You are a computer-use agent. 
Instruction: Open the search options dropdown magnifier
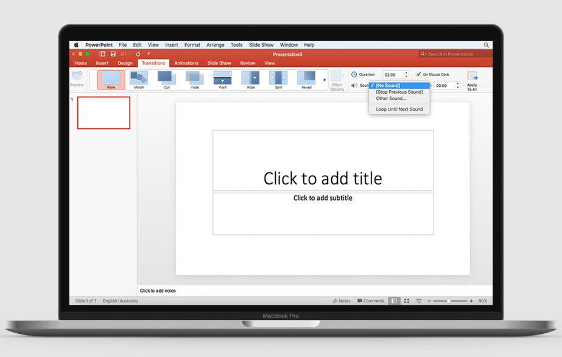pos(423,54)
